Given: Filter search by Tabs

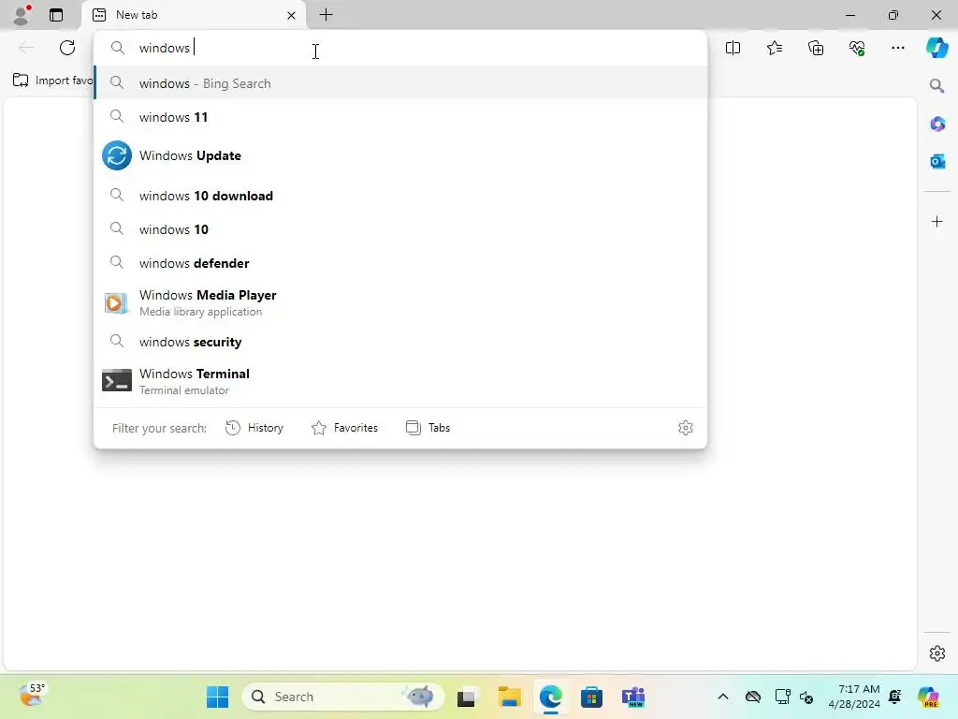Looking at the screenshot, I should (428, 428).
